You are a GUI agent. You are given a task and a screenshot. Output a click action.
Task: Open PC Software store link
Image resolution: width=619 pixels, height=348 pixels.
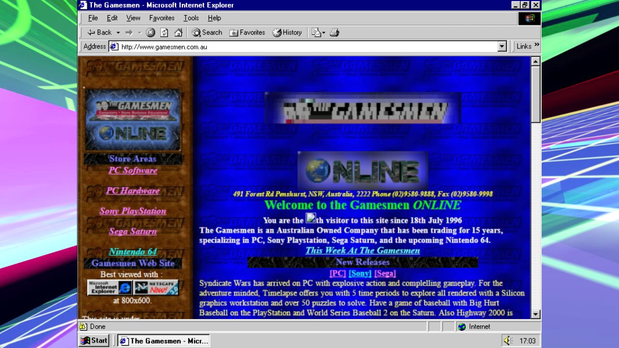tap(133, 170)
